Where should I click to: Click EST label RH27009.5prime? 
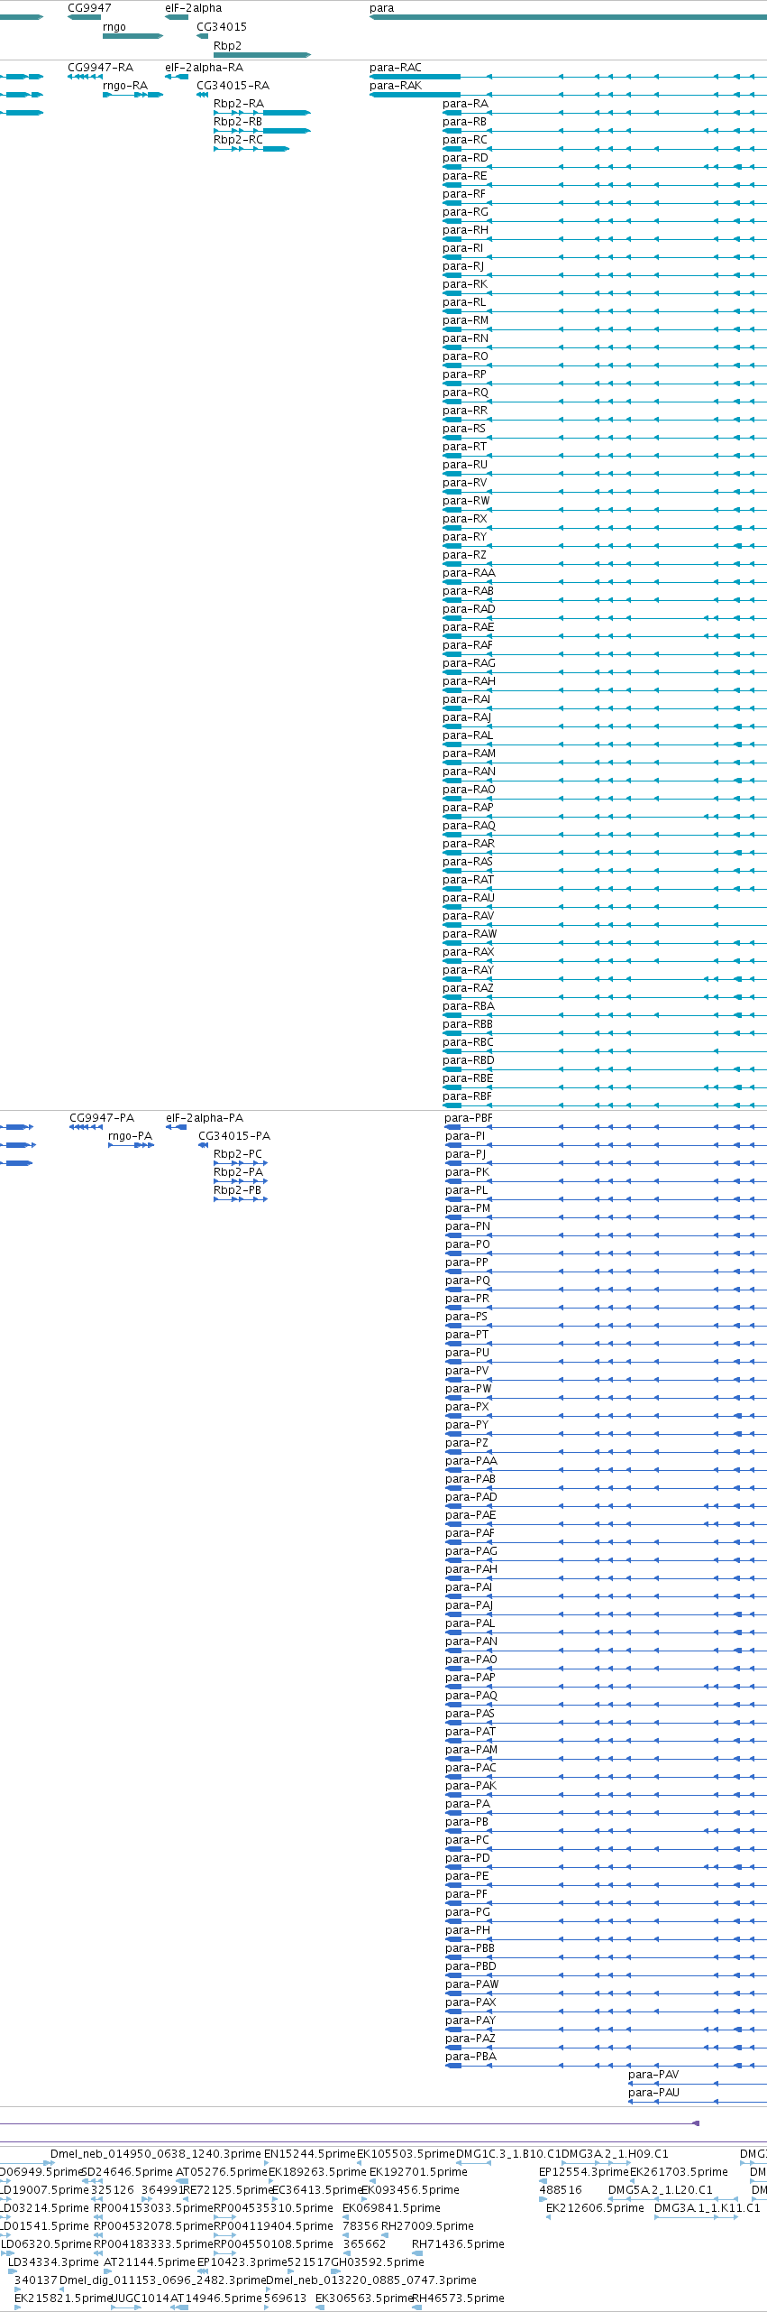(x=427, y=2226)
